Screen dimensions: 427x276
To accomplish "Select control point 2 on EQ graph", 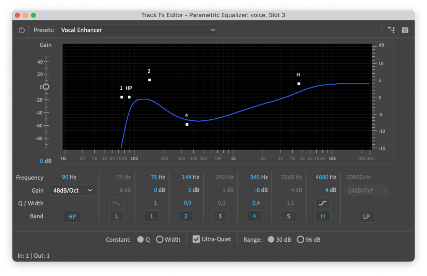I will click(149, 80).
